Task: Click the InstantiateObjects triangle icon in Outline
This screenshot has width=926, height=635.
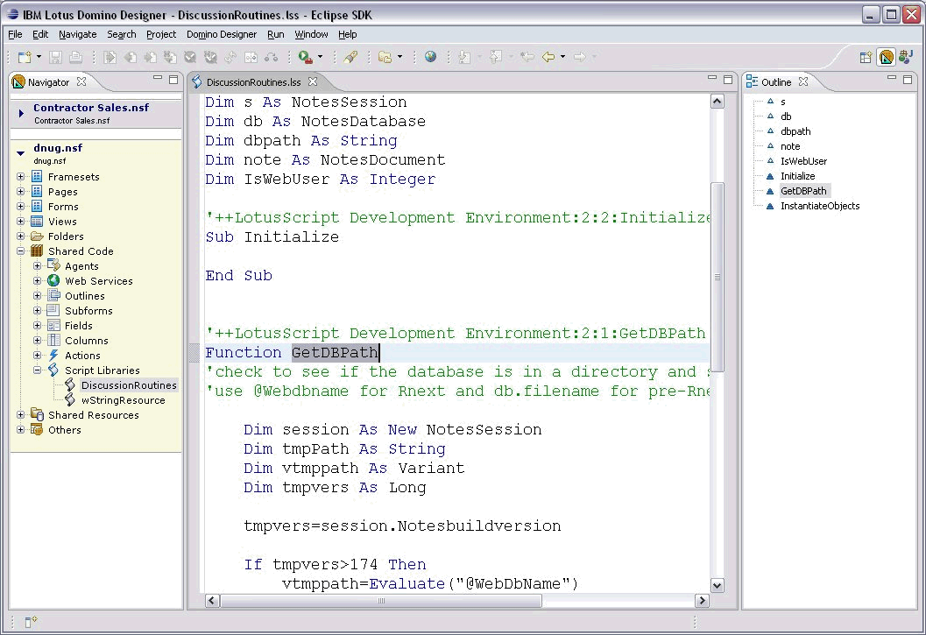Action: (x=770, y=206)
